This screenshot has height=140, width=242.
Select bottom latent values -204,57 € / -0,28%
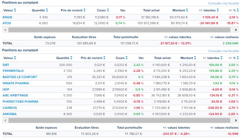(176, 134)
